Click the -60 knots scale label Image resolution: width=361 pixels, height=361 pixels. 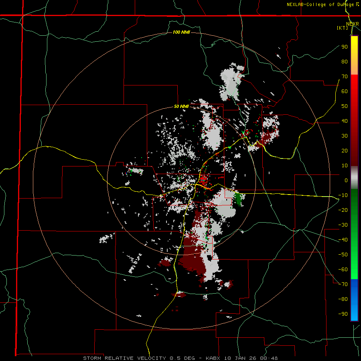[343, 270]
